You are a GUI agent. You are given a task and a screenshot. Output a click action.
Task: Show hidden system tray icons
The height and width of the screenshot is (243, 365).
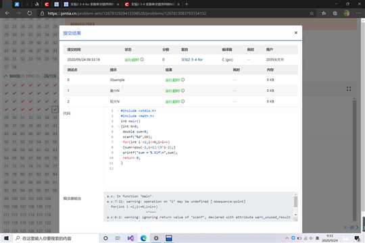287,238
